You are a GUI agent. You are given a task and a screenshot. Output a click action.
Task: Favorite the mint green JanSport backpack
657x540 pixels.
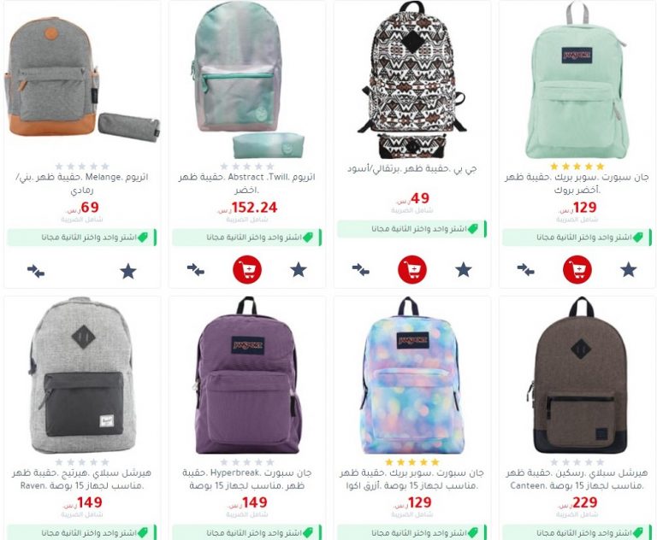pyautogui.click(x=629, y=270)
